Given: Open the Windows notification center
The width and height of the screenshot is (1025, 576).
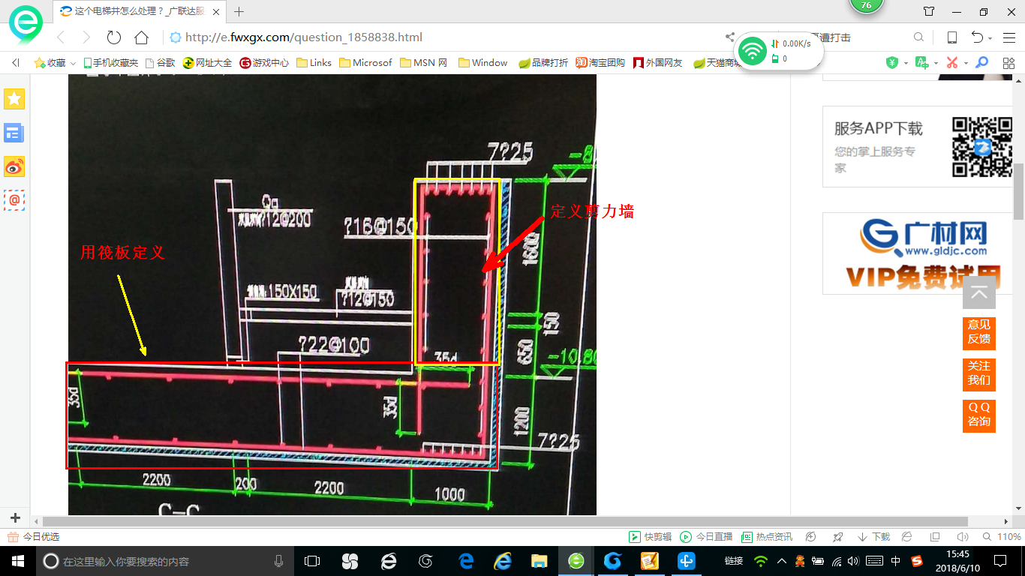Looking at the screenshot, I should 1000,561.
